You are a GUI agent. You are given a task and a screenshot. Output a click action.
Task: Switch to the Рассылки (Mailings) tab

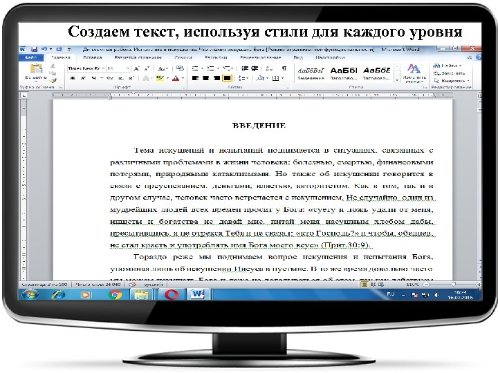pos(216,57)
